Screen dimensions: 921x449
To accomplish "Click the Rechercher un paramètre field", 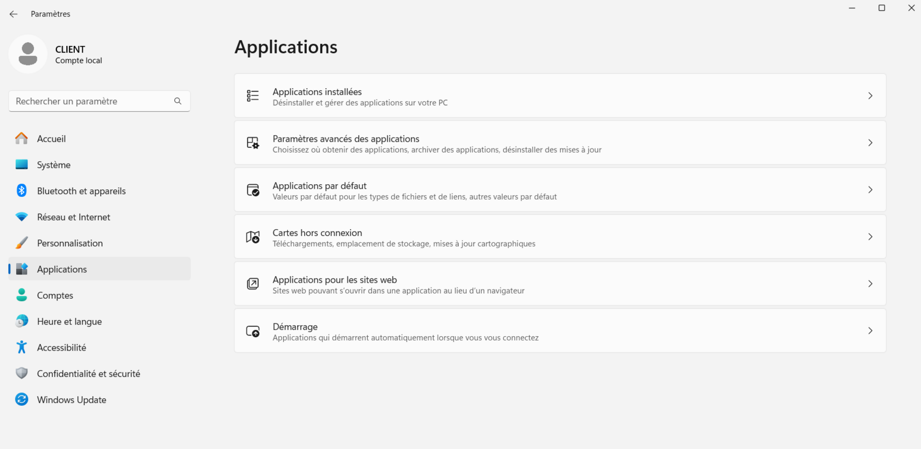I will [92, 101].
